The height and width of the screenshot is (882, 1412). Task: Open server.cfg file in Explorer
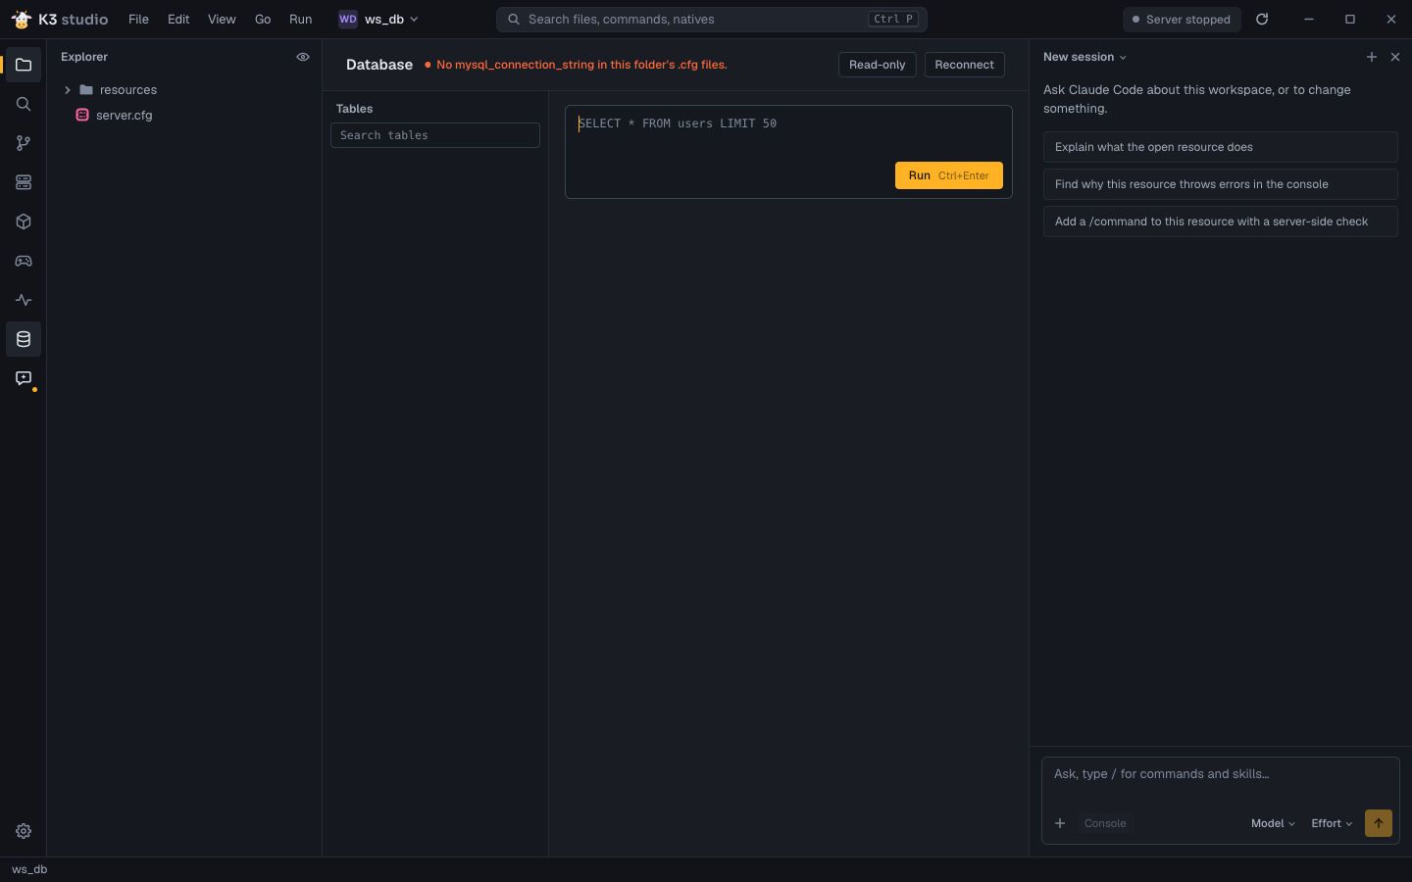[184, 116]
